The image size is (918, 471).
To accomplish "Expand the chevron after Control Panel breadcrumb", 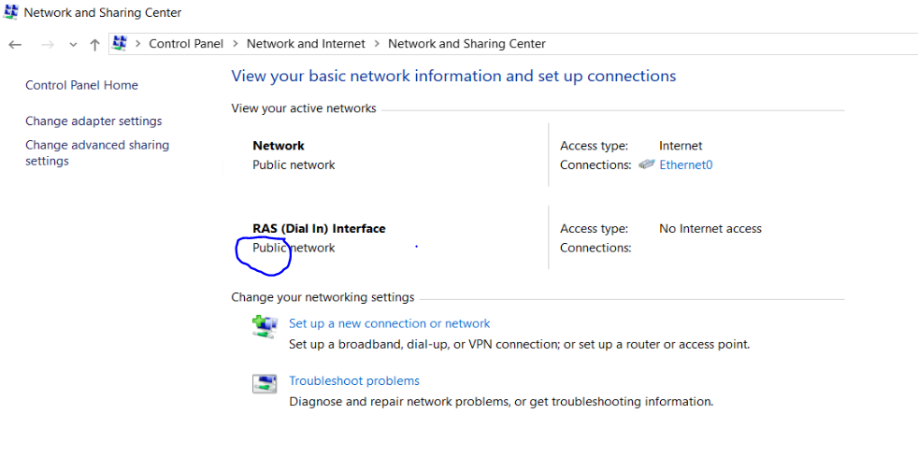I will tap(236, 43).
